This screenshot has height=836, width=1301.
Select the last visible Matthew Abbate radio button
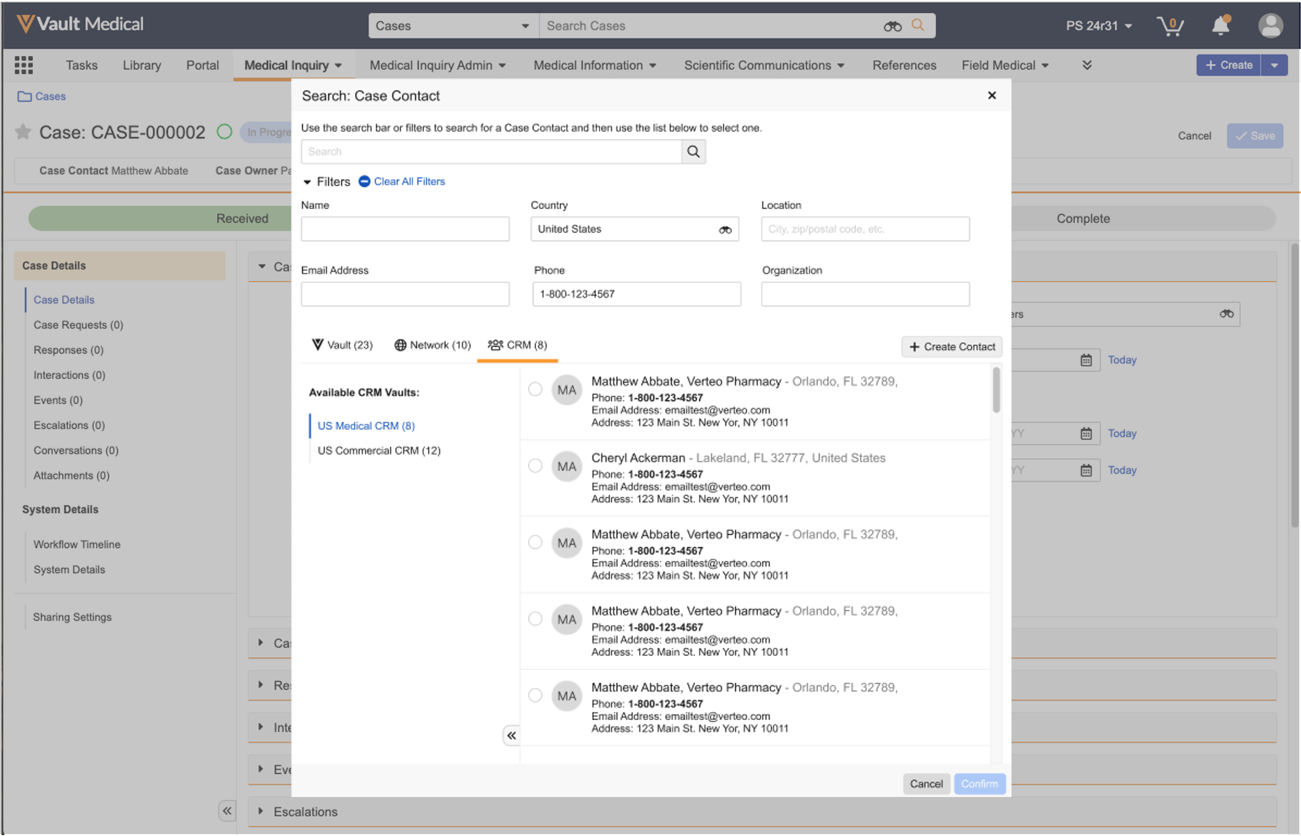[535, 695]
